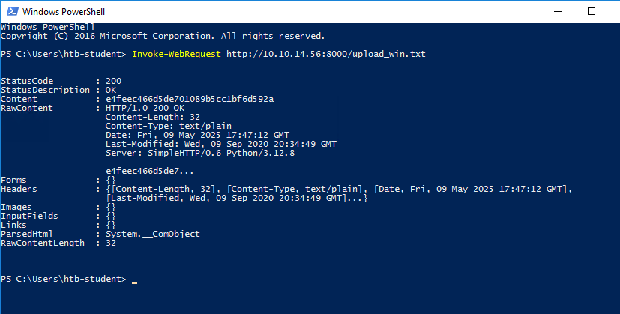
Task: Click the Content-Type text/plain line
Action: click(169, 126)
